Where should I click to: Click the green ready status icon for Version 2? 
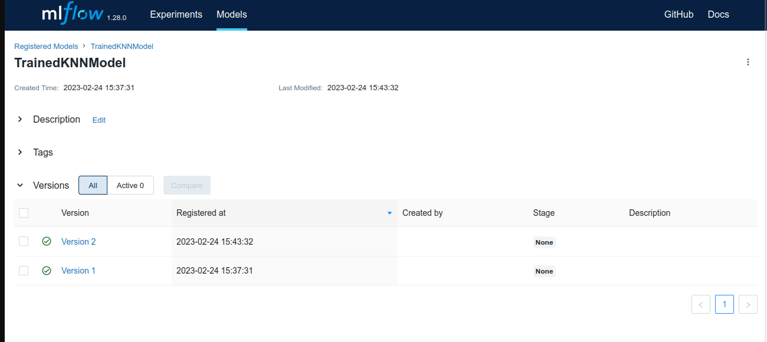tap(47, 241)
